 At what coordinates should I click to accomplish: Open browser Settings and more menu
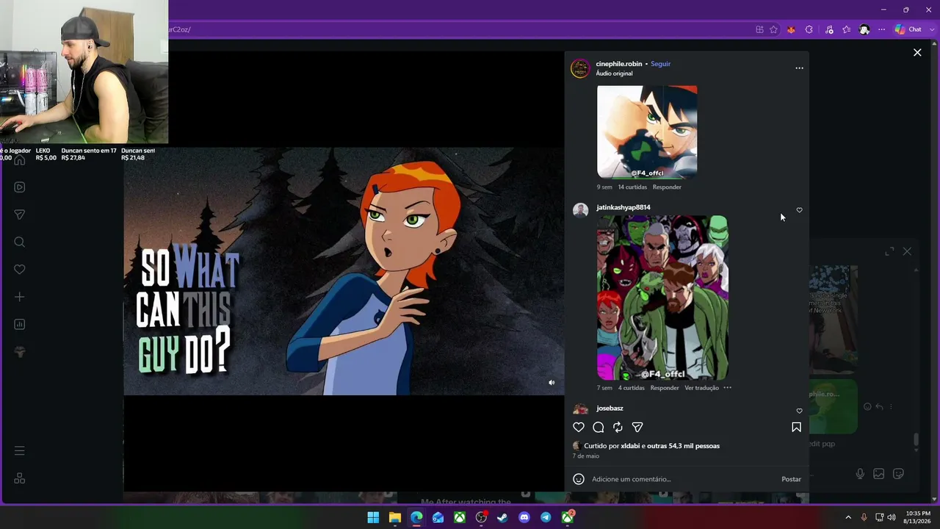tap(881, 29)
